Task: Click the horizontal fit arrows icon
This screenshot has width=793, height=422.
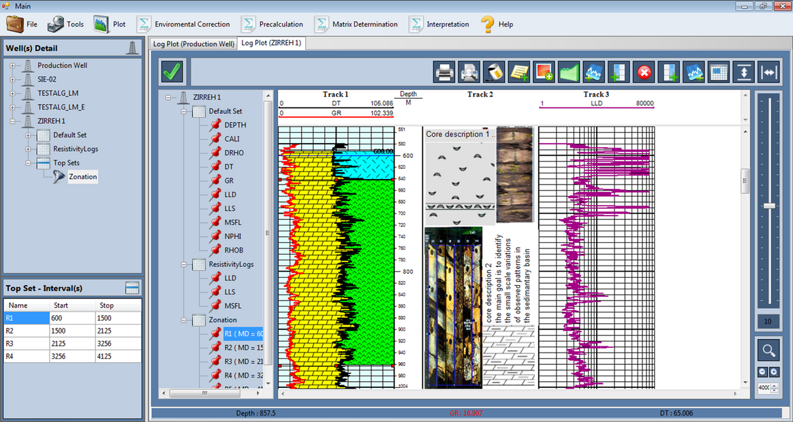Action: [768, 71]
